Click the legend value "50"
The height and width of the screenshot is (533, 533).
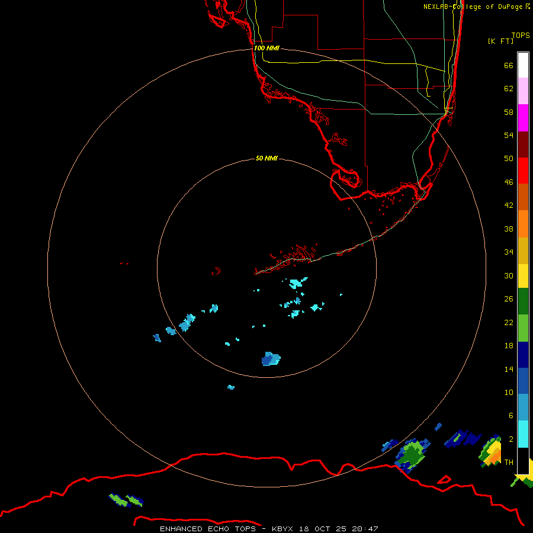click(509, 158)
